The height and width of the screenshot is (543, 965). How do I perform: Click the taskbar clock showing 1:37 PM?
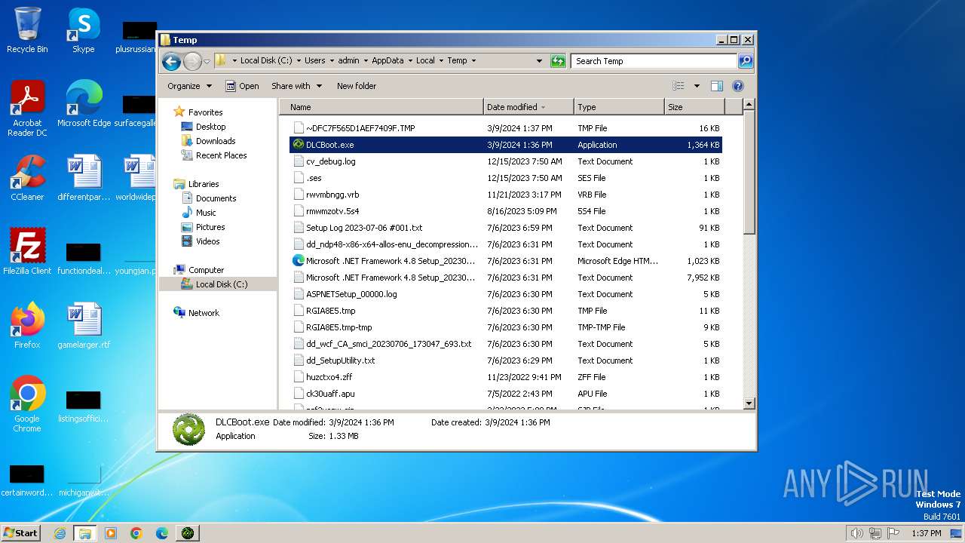[926, 533]
